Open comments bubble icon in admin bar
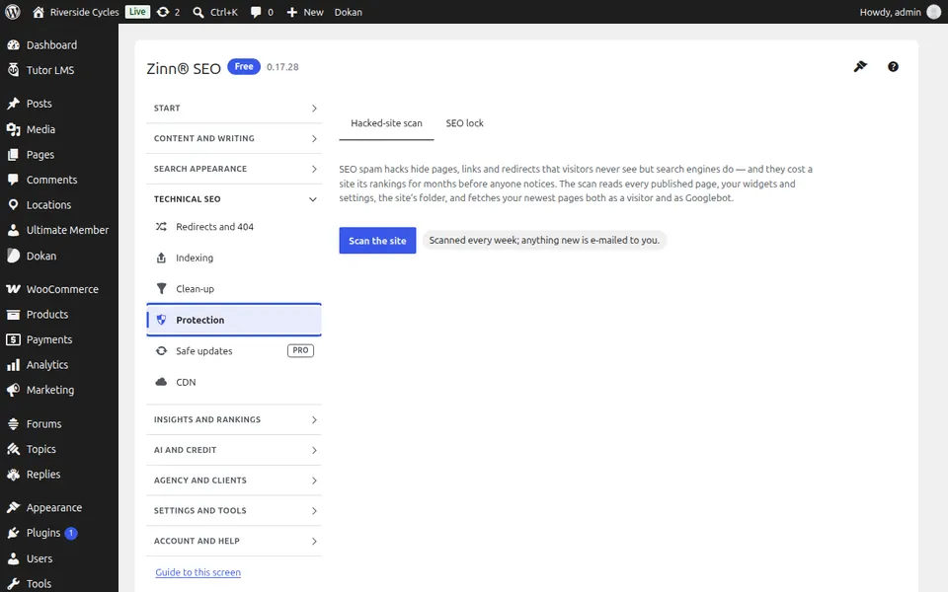948x592 pixels. click(x=262, y=12)
